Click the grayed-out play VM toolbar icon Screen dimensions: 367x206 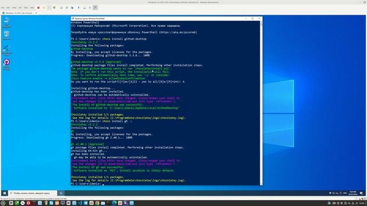point(49,7)
